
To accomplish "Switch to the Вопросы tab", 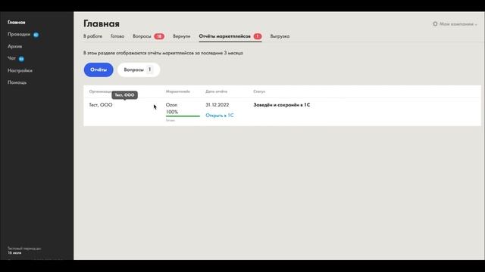I will click(142, 36).
